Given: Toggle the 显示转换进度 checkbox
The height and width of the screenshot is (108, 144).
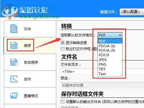Looking at the screenshot, I should [x=62, y=43].
